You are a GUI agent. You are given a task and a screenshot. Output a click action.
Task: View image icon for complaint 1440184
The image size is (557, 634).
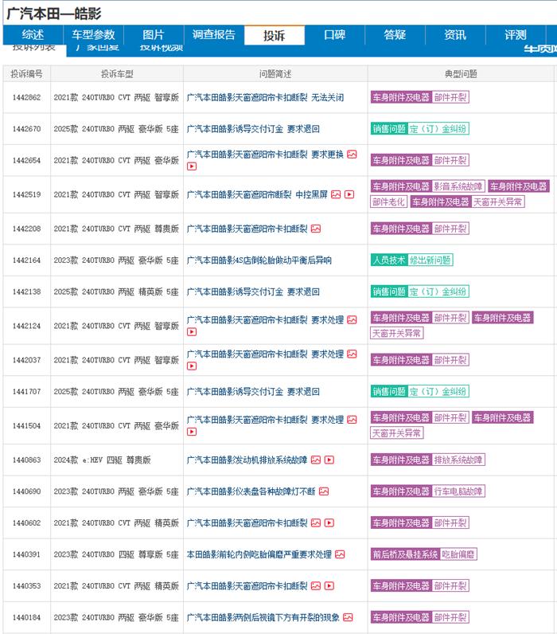(x=348, y=617)
